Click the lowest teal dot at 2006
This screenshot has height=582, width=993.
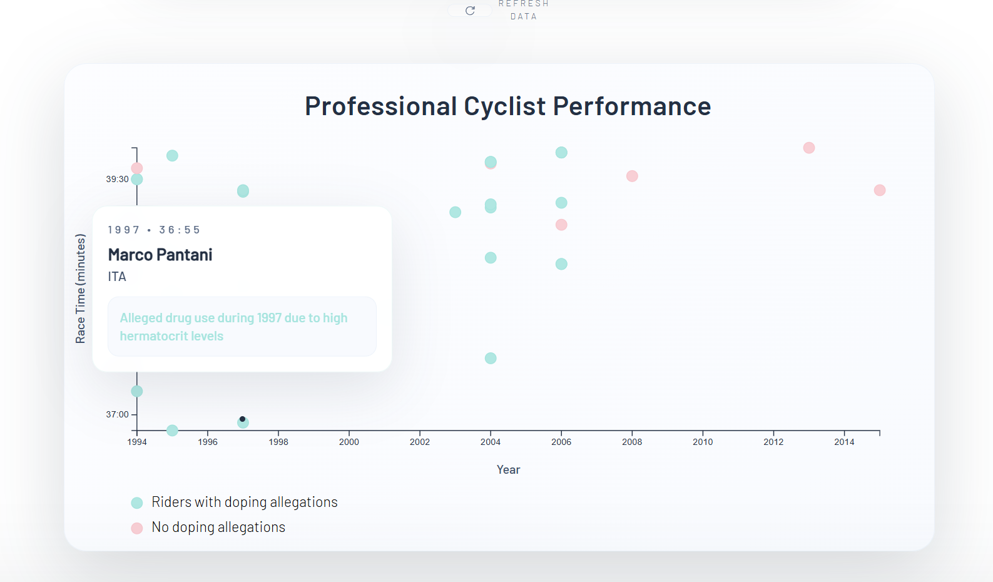(x=561, y=264)
